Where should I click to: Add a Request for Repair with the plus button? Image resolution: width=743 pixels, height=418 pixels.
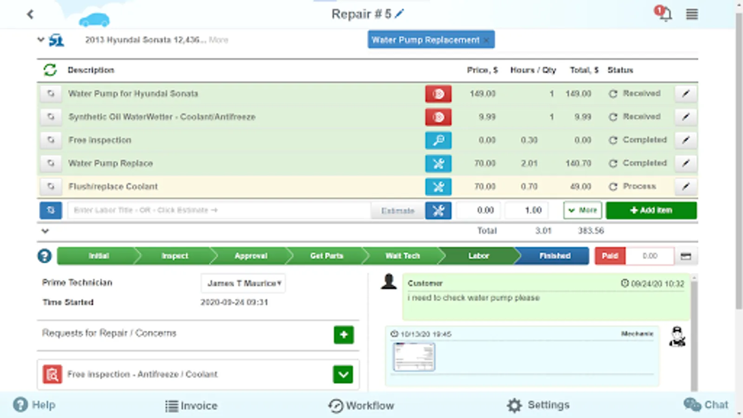coord(344,334)
